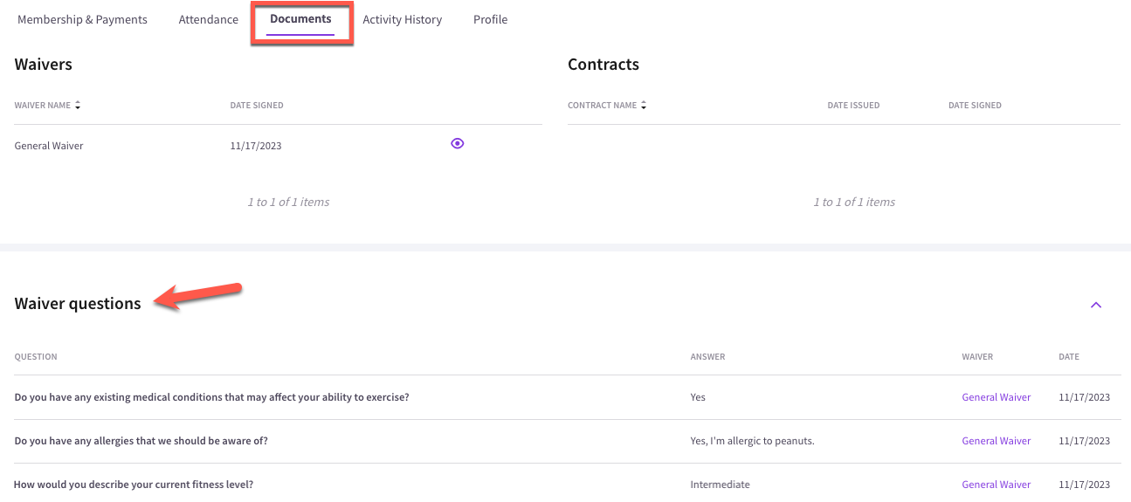Click the Date Signed header under Contracts
1131x502 pixels.
[975, 106]
